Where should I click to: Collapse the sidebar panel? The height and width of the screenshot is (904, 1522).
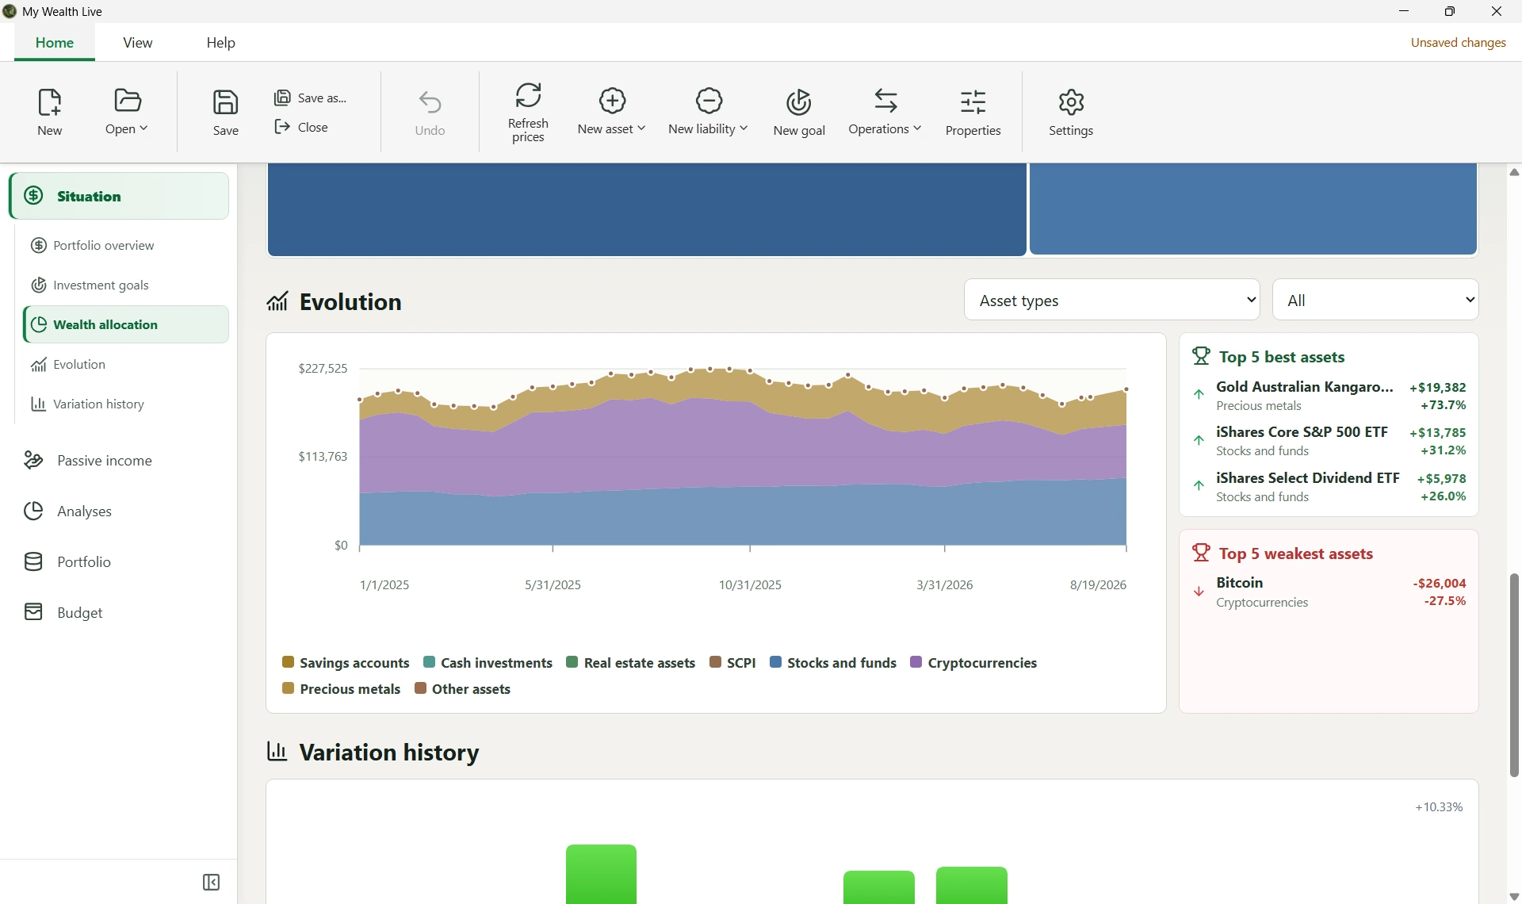(212, 883)
